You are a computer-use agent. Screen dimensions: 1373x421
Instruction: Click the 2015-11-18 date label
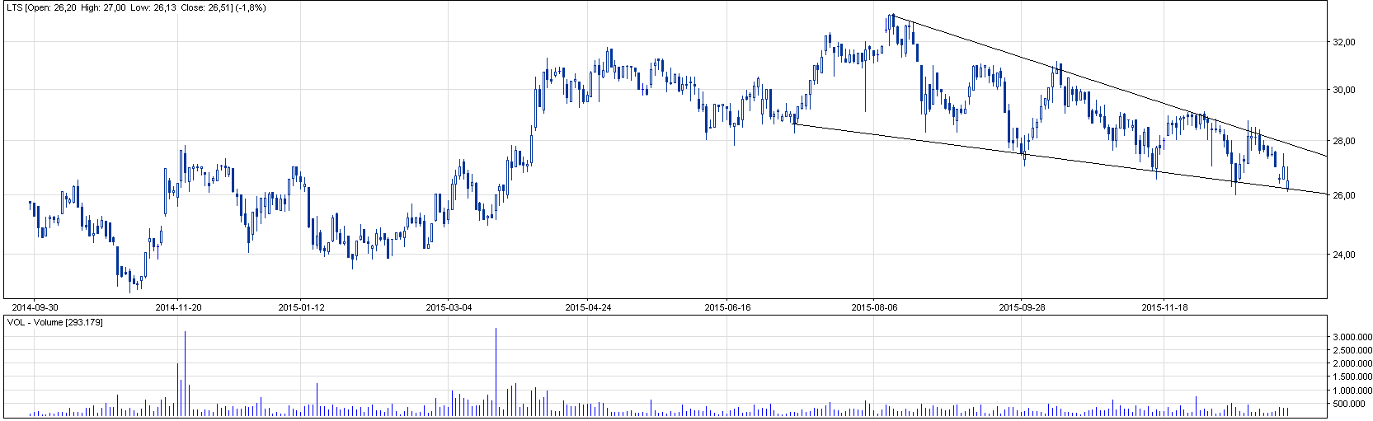coord(1164,307)
